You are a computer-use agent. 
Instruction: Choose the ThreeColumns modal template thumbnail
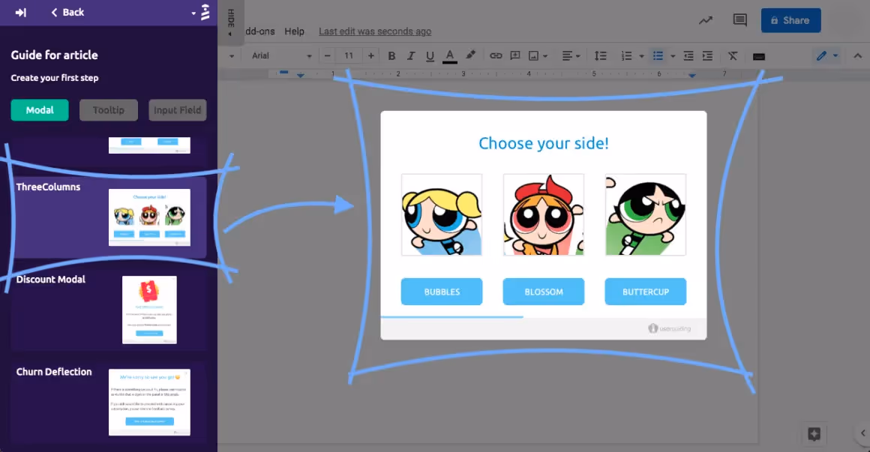[x=149, y=217]
